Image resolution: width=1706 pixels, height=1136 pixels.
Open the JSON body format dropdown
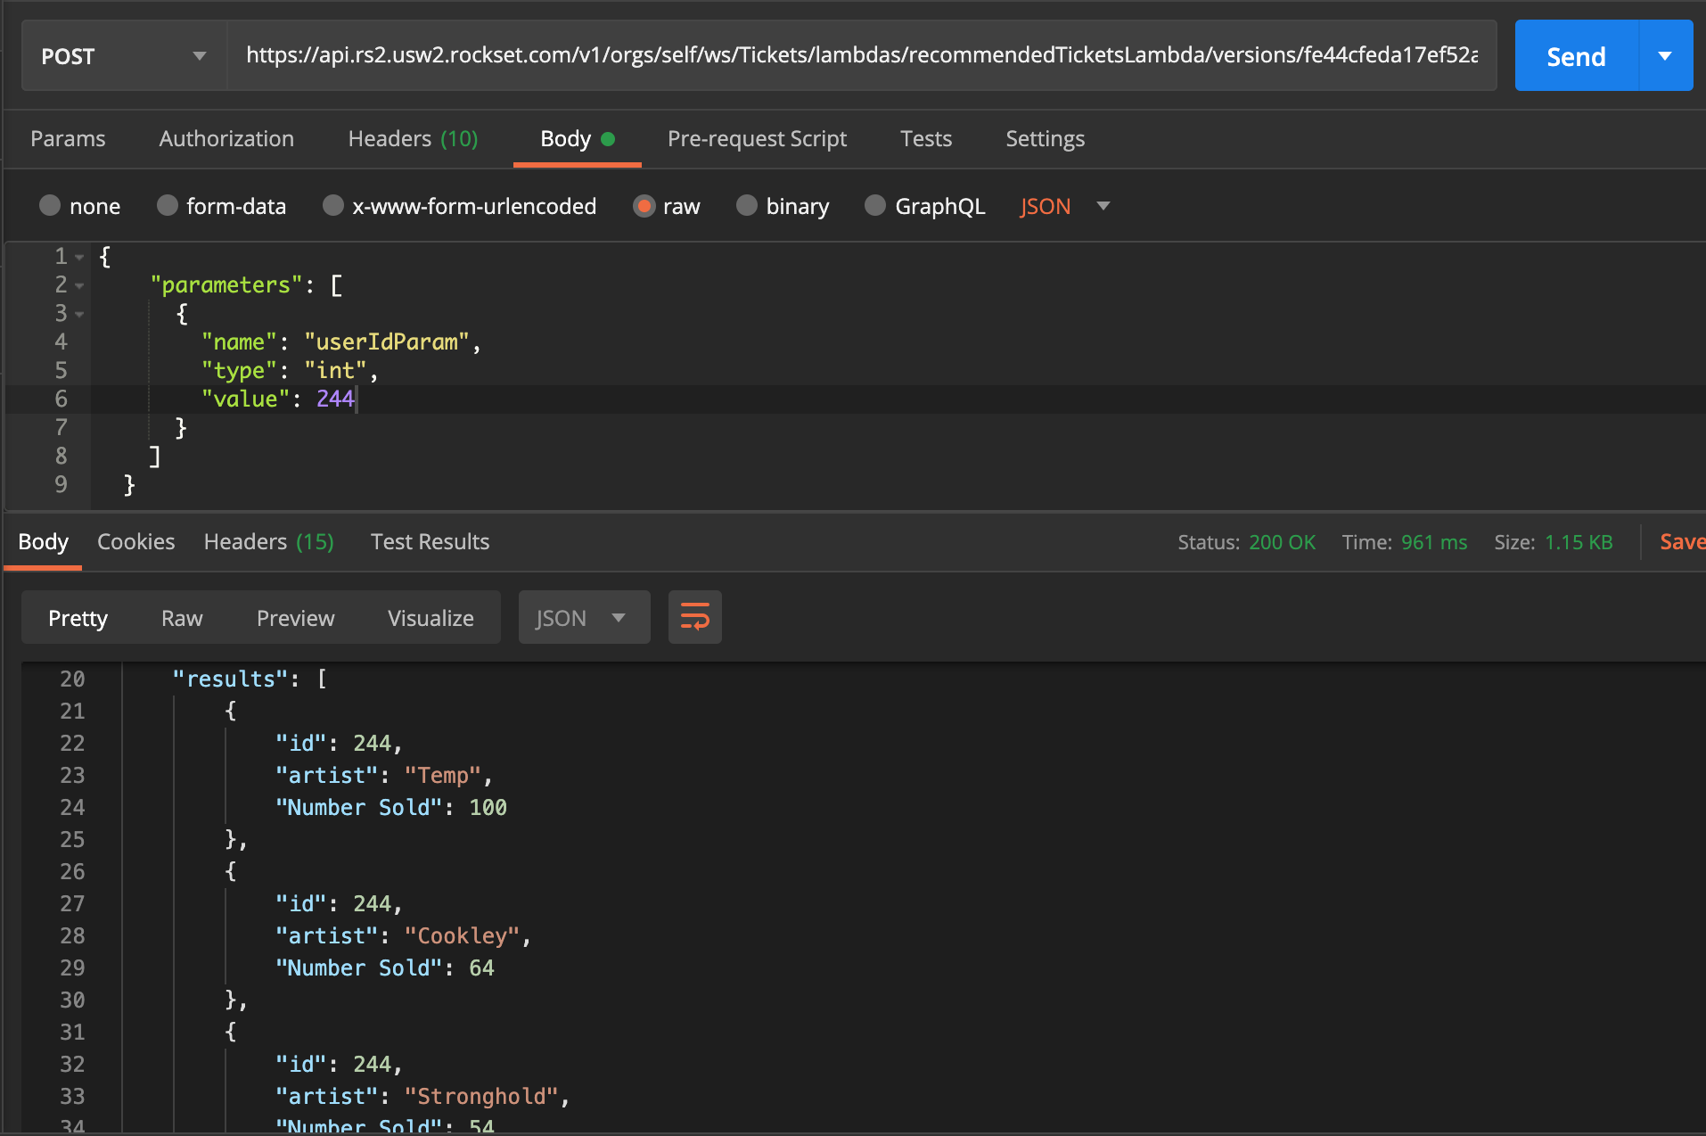click(1065, 206)
